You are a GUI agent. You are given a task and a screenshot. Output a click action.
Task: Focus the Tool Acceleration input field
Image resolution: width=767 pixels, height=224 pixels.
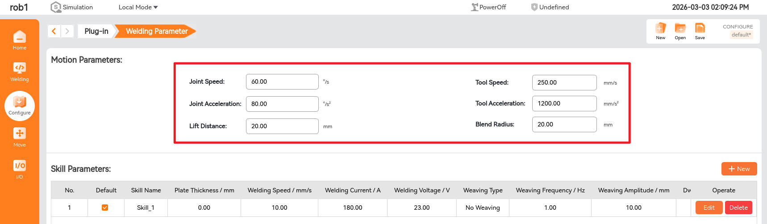(x=564, y=103)
